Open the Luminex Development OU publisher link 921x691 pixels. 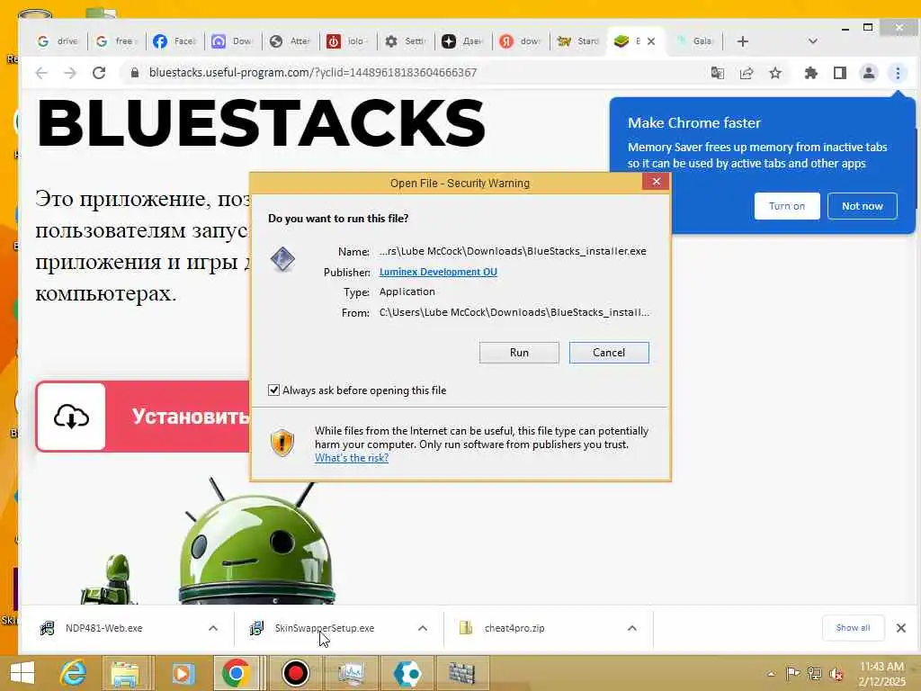tap(438, 272)
